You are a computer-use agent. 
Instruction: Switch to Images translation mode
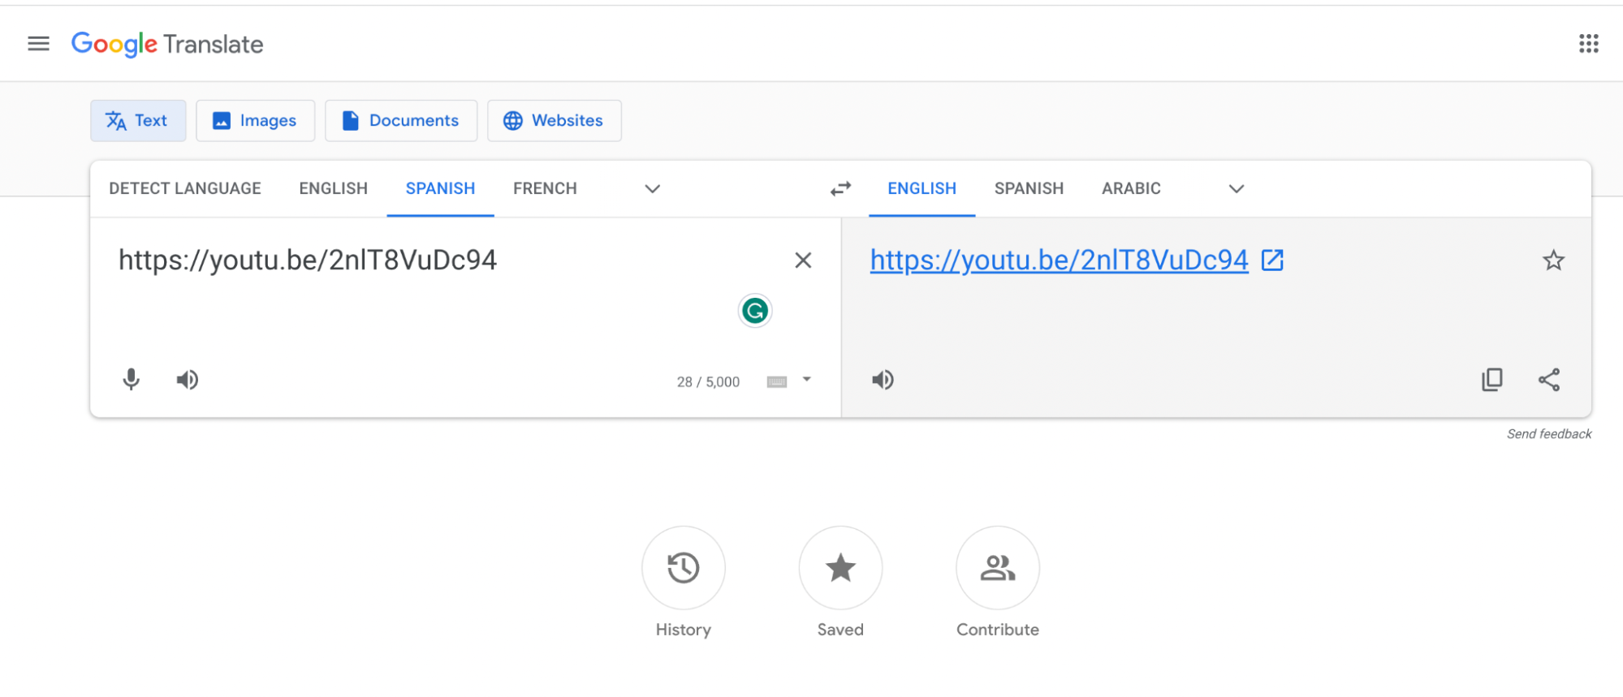[255, 121]
